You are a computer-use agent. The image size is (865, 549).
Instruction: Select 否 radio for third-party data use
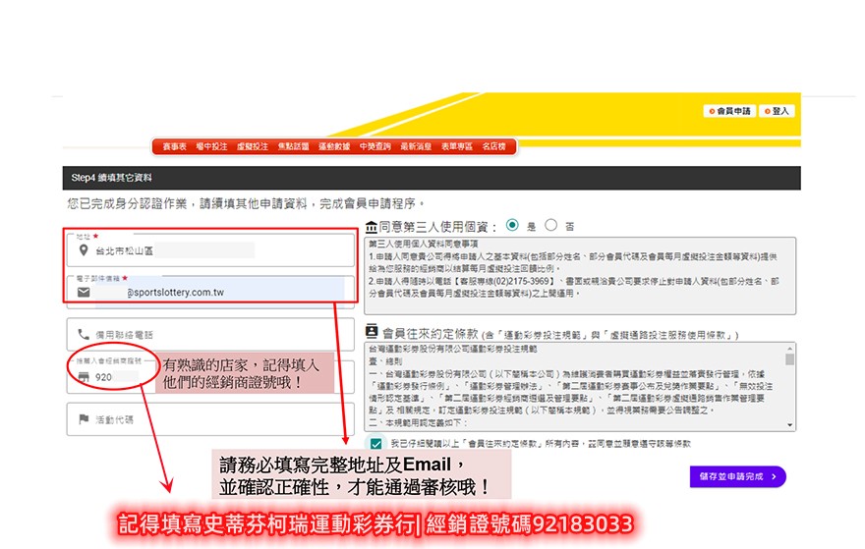[x=550, y=225]
